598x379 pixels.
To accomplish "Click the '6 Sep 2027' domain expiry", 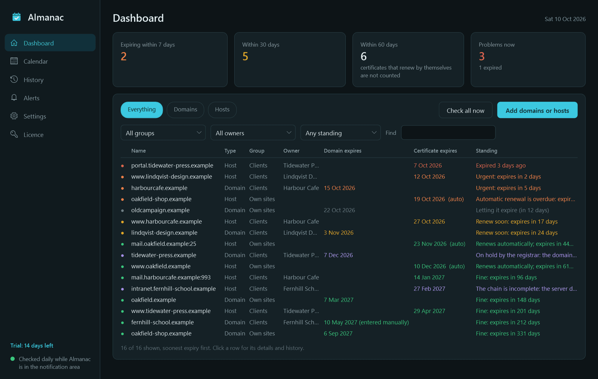I will click(x=338, y=333).
